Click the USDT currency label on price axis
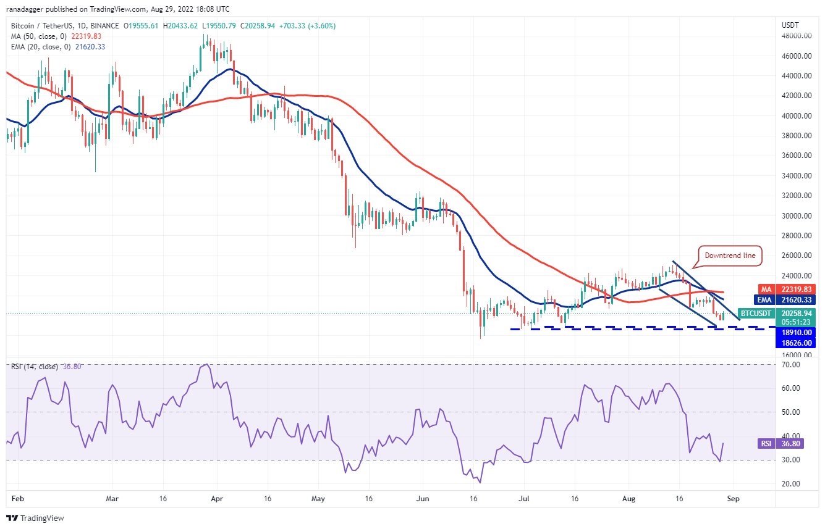Viewport: 825px width, 529px height. [790, 25]
